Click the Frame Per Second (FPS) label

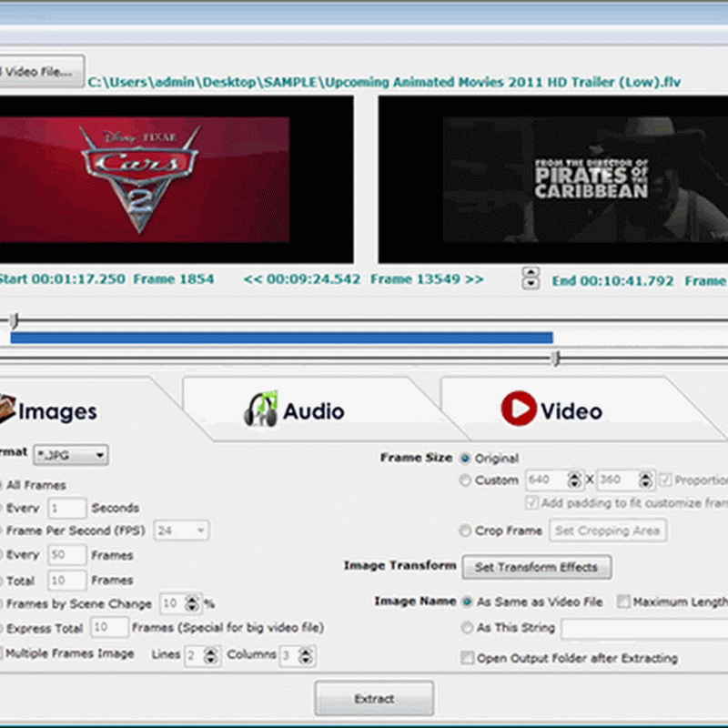[76, 531]
